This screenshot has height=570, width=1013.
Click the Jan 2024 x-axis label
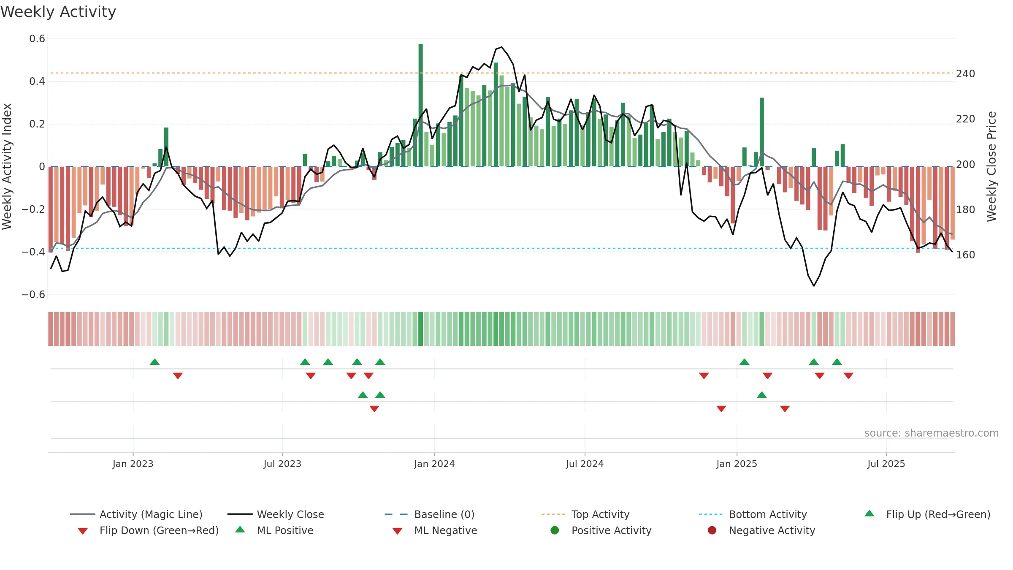click(x=434, y=464)
